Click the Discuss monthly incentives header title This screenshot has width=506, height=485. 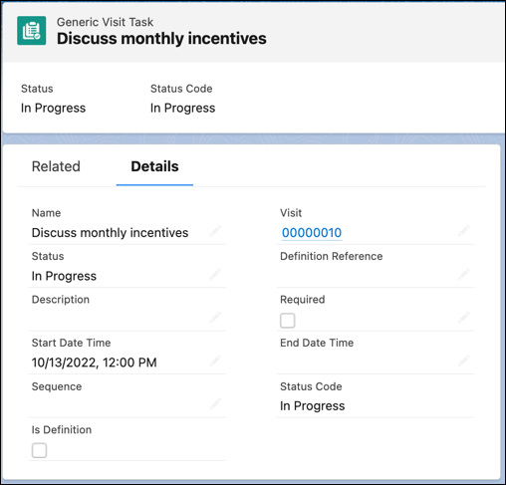[161, 39]
